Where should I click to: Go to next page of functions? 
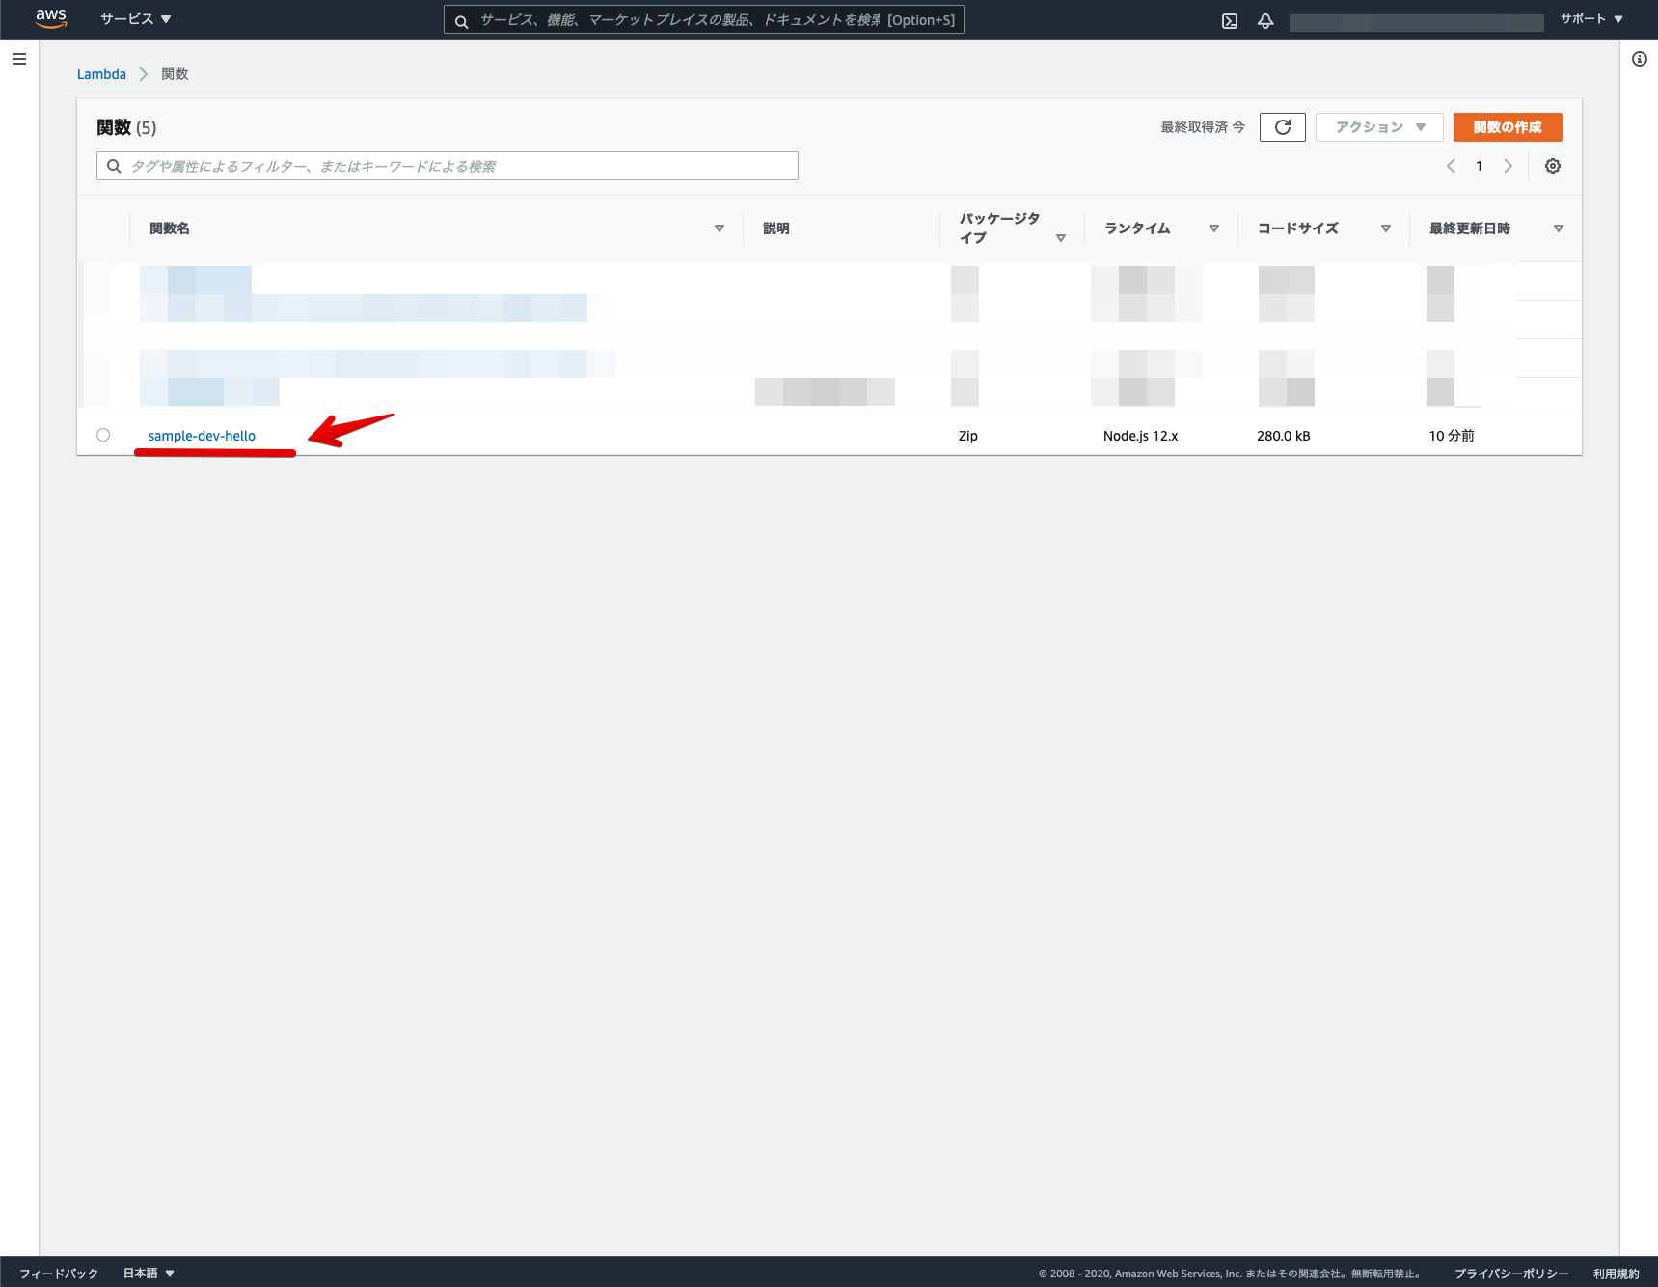click(1509, 166)
